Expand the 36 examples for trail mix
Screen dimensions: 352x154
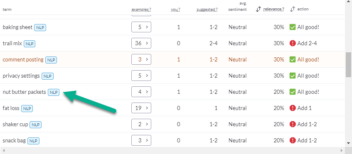[x=141, y=43]
